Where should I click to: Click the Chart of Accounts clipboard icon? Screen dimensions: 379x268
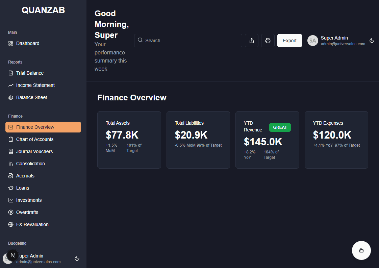tap(10, 139)
